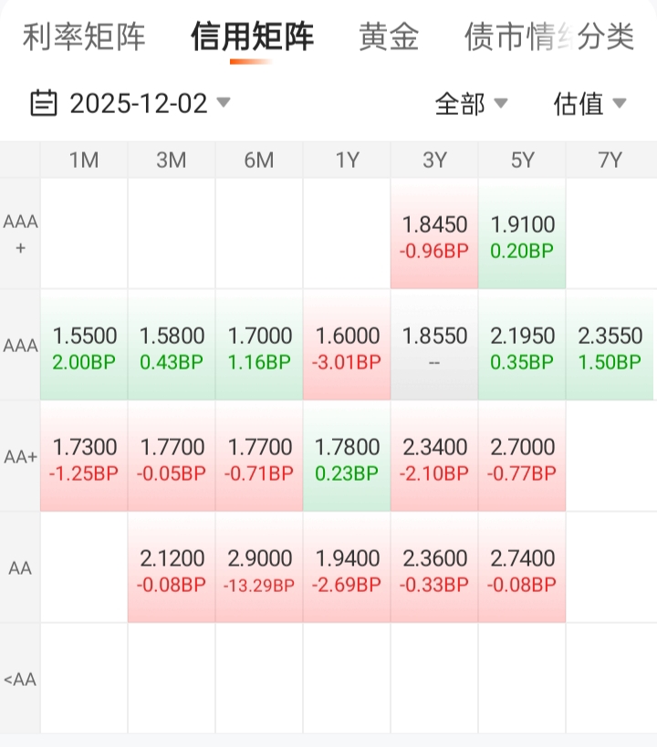
Task: Select the AAA 1M cell 1.5500
Action: [x=84, y=347]
